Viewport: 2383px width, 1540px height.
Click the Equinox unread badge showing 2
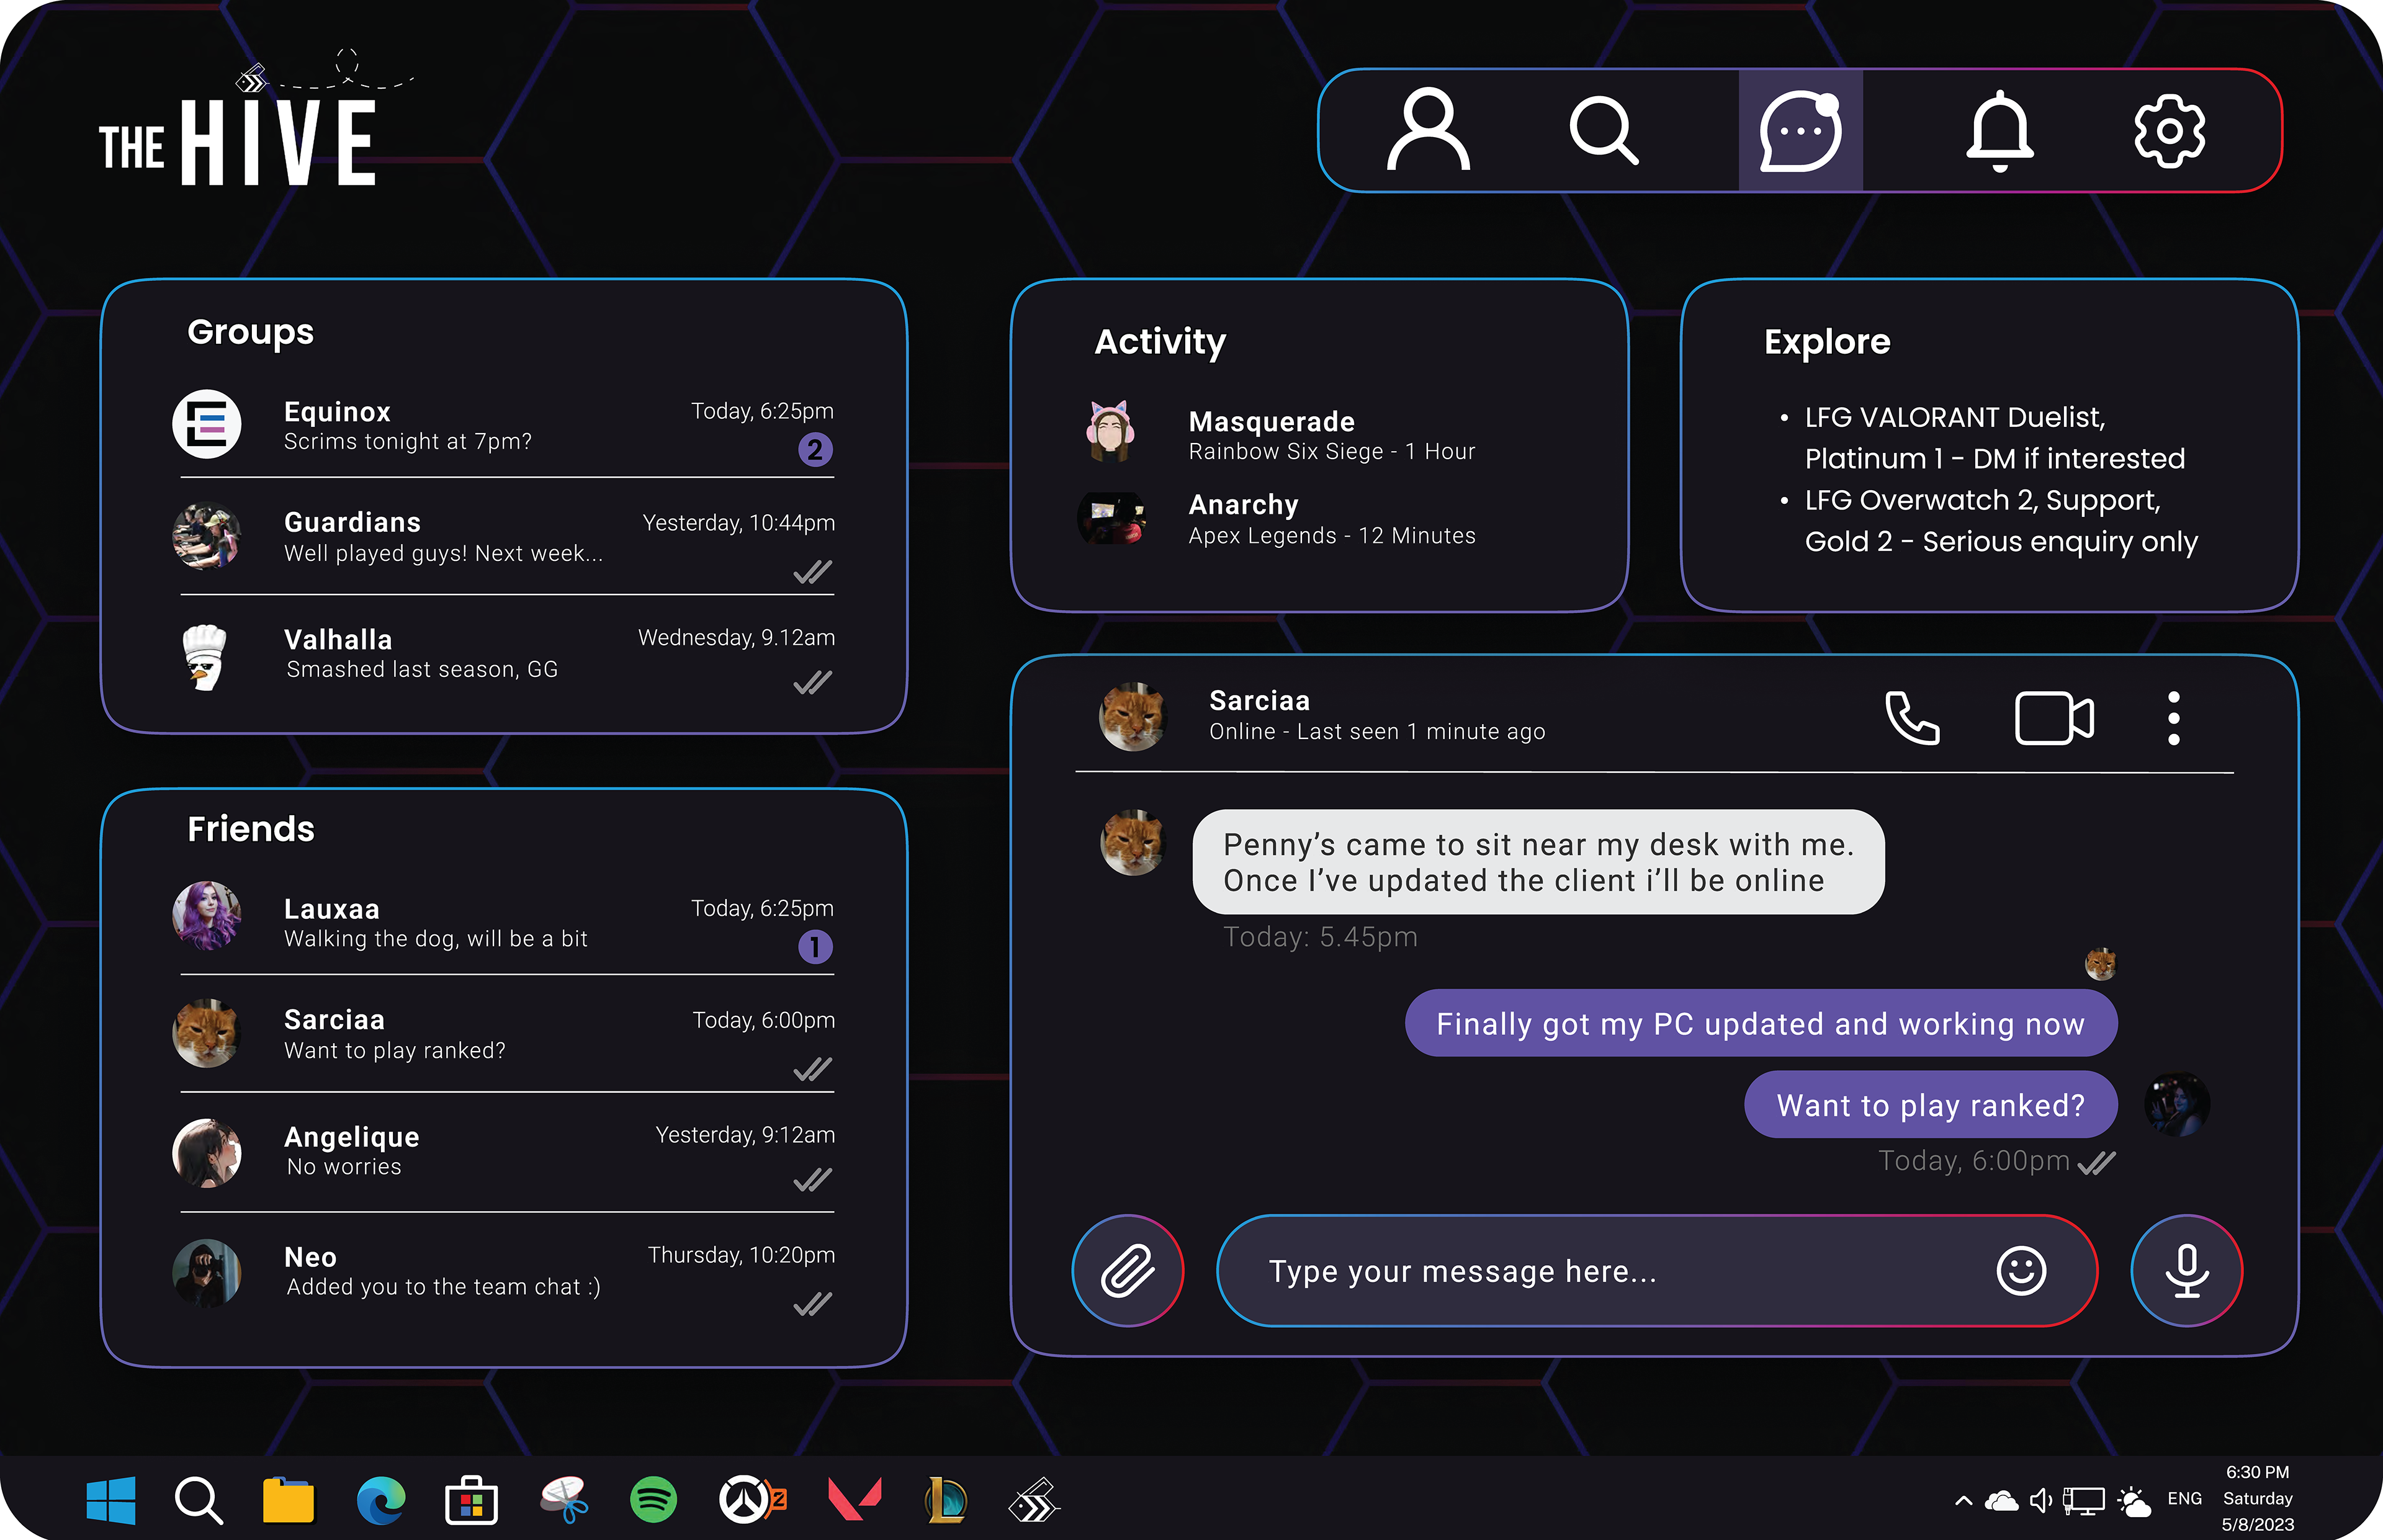pos(815,450)
